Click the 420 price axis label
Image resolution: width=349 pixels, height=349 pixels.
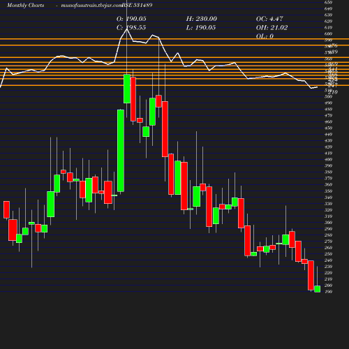click(x=328, y=147)
